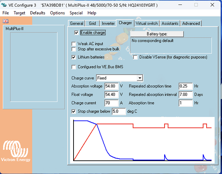Open the Advanced tab
The width and height of the screenshot is (222, 174).
point(191,23)
